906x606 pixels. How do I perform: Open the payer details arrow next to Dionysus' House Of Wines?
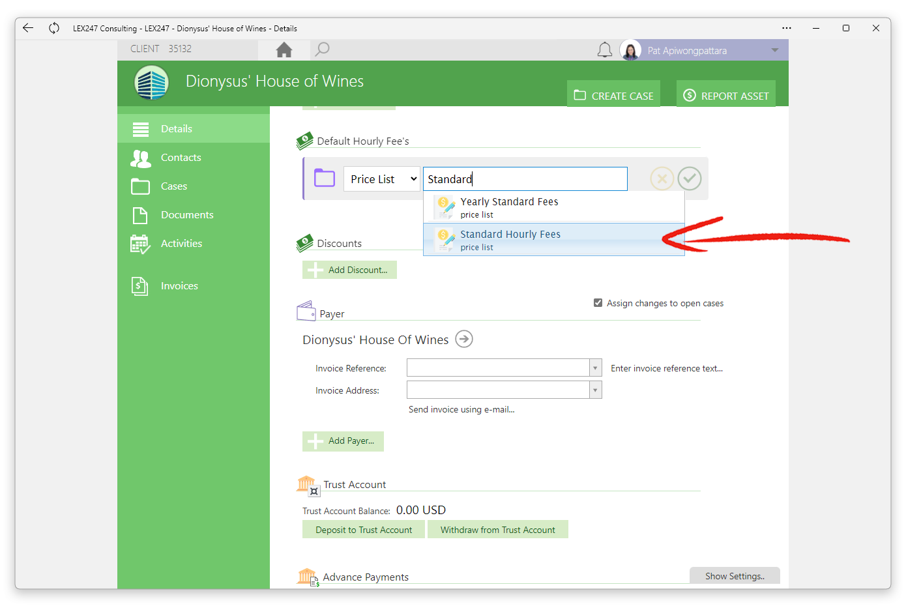tap(464, 339)
